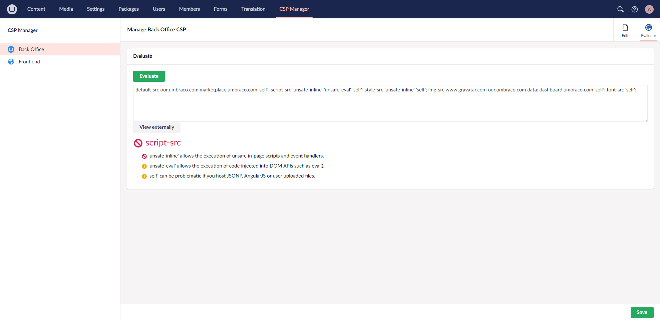Click the orange info icon beside 'self' warning

(144, 176)
